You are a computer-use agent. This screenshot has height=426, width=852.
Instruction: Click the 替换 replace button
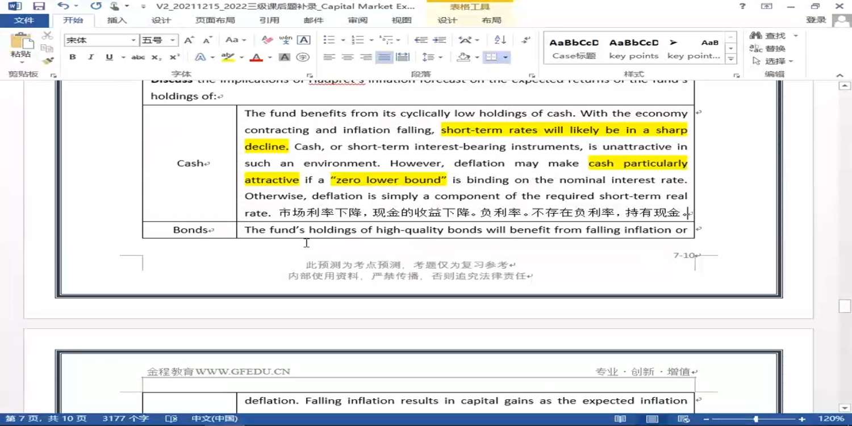coord(768,48)
